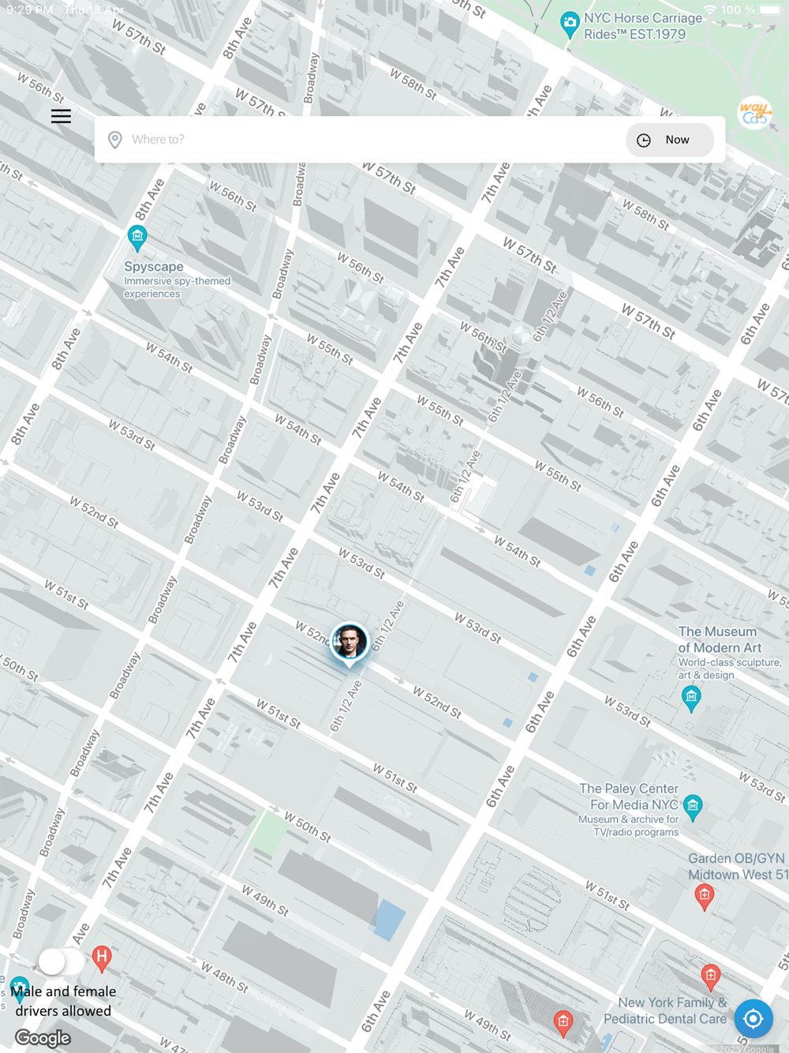Tap The Paley Center For Media pin
The width and height of the screenshot is (789, 1053).
coord(693,807)
